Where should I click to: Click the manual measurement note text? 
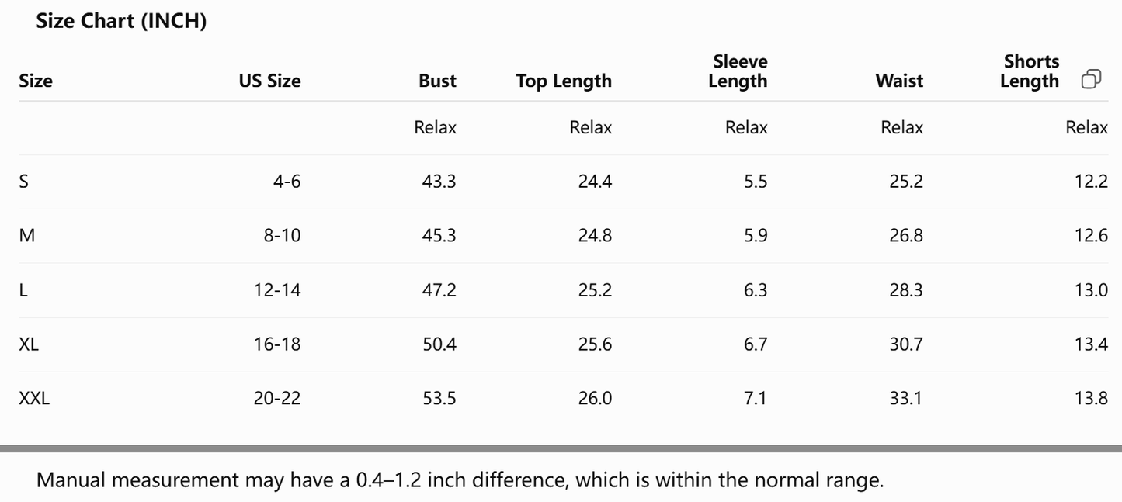[460, 479]
